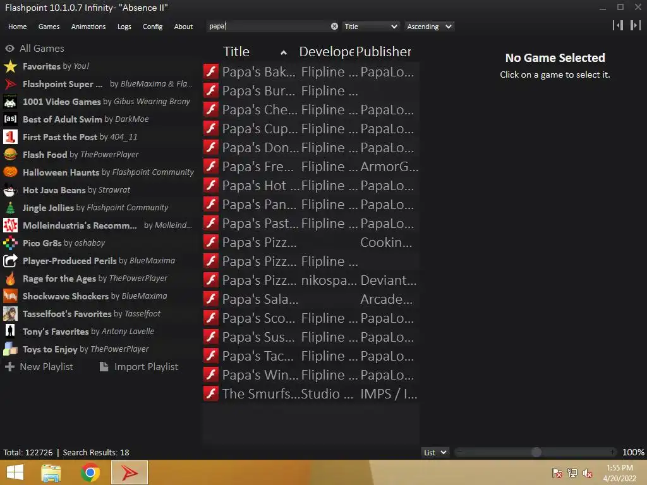Select the Papa's Burgeria game row

tap(311, 90)
